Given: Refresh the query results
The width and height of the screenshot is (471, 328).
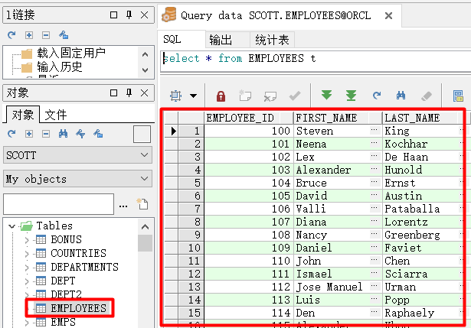Looking at the screenshot, I should point(376,96).
